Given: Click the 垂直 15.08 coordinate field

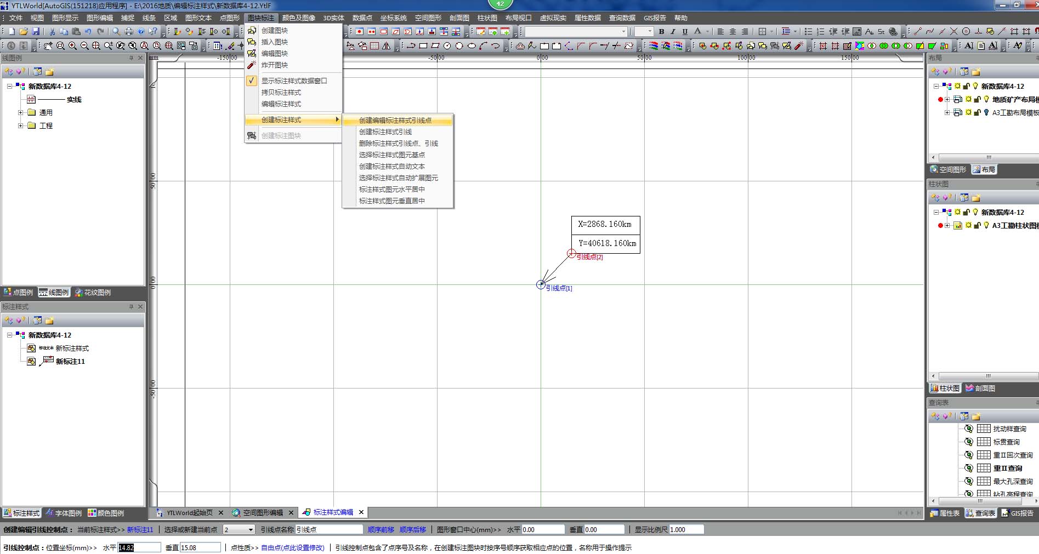Looking at the screenshot, I should 200,547.
